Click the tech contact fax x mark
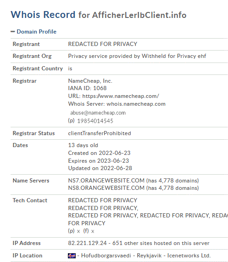Image resolution: width=228 pixels, height=262 pixels. coord(93,231)
